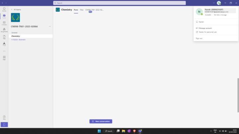Click Sign out in profile menu
Viewport: 239px width, 134px height.
(x=199, y=38)
